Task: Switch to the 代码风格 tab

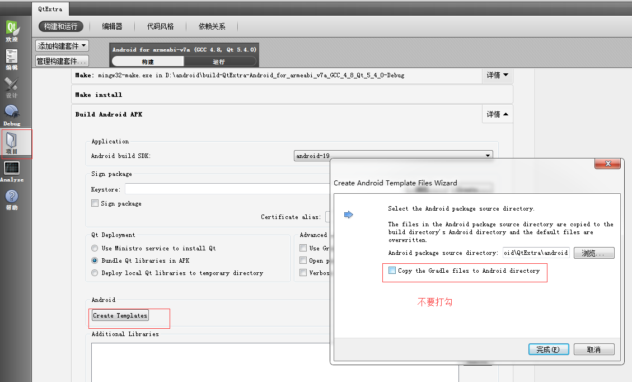Action: (x=160, y=26)
